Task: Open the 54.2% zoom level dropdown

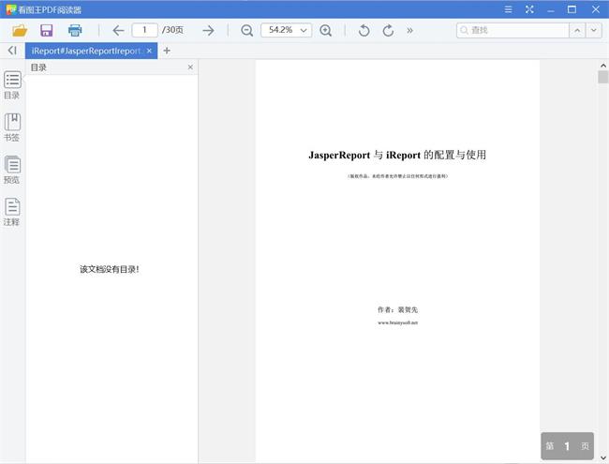Action: [x=287, y=30]
